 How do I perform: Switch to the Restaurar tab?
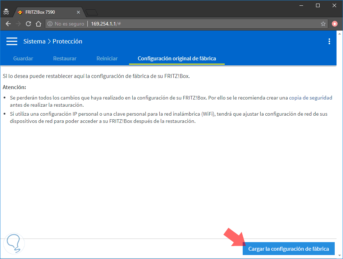[65, 59]
